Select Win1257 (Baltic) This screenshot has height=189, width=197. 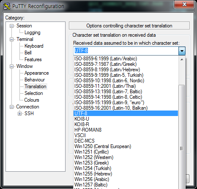point(126,185)
